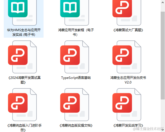165x132 pixels.
Task: Select the 《鸿蒙面试大厂真题》 PDF icon
Action: [x=127, y=12]
